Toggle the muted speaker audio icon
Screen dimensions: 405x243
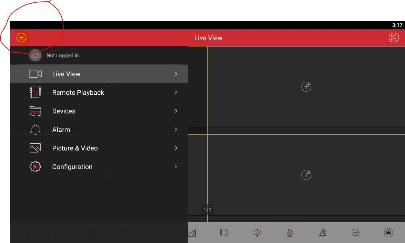click(257, 233)
